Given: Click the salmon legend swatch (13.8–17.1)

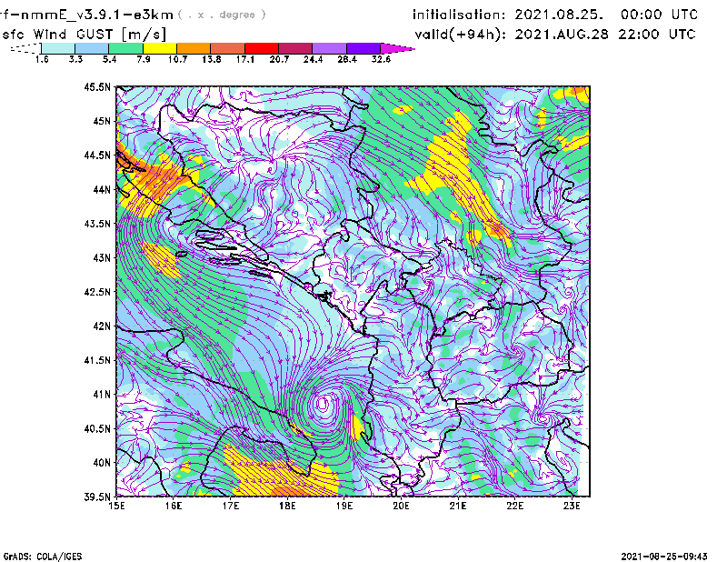Looking at the screenshot, I should pyautogui.click(x=228, y=48).
